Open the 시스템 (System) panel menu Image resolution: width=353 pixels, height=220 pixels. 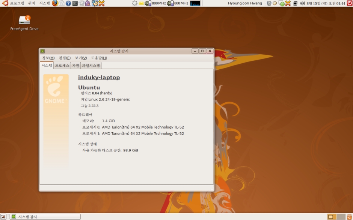click(x=45, y=3)
